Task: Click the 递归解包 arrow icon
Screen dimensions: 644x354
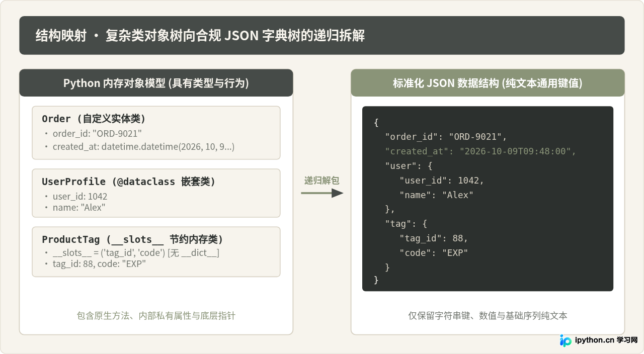Action: [x=322, y=193]
